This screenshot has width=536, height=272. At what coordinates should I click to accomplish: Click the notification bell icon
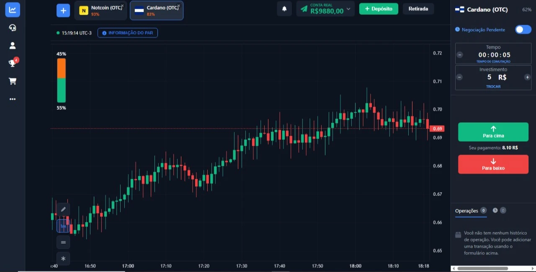(284, 9)
